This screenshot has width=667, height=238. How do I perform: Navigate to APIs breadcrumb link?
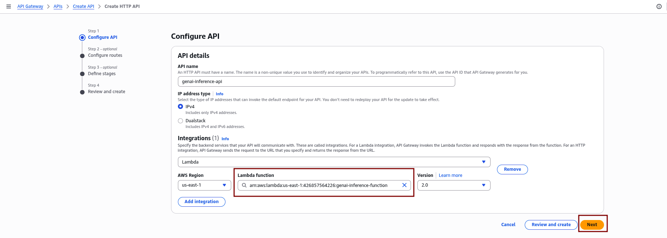58,6
